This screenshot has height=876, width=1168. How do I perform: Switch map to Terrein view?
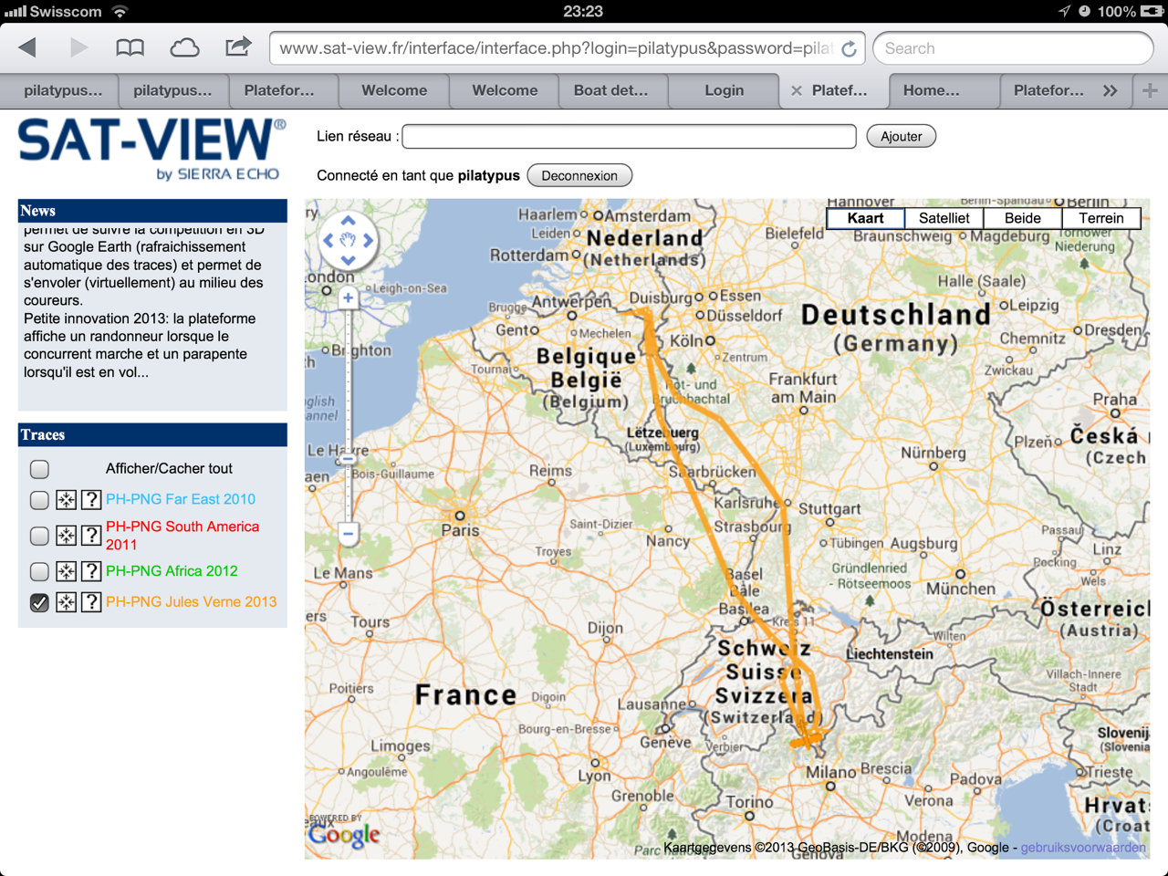tap(1101, 218)
